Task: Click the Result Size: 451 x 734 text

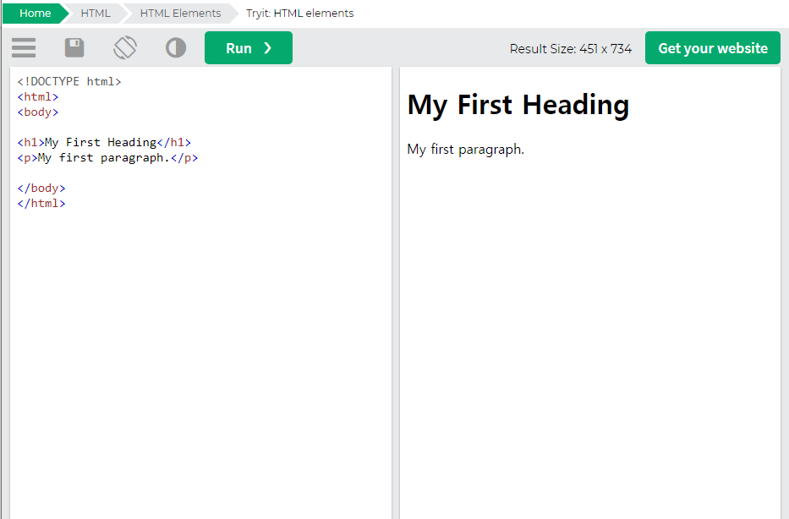Action: tap(571, 49)
